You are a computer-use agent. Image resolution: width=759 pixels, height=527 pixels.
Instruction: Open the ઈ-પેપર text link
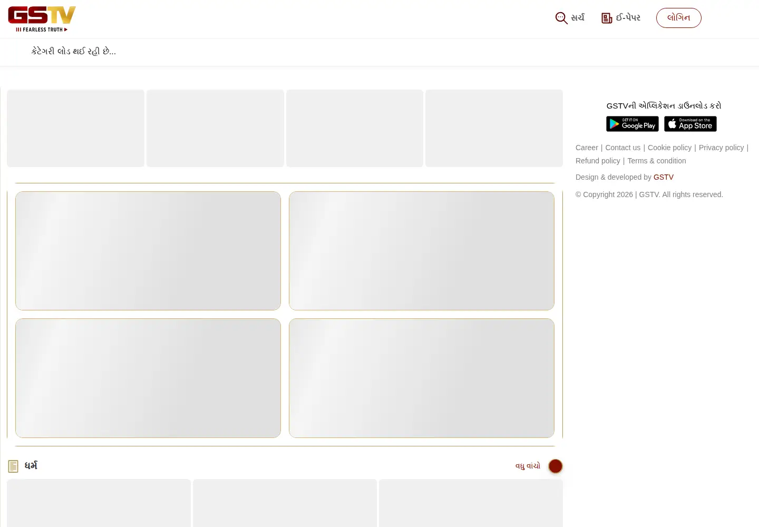[628, 18]
